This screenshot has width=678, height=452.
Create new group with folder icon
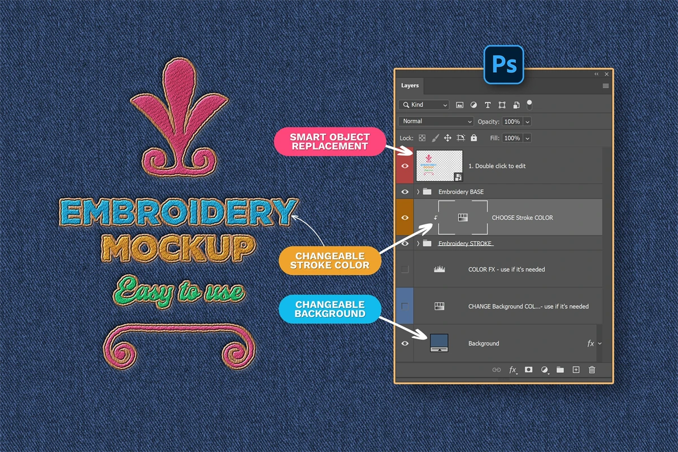pos(560,370)
